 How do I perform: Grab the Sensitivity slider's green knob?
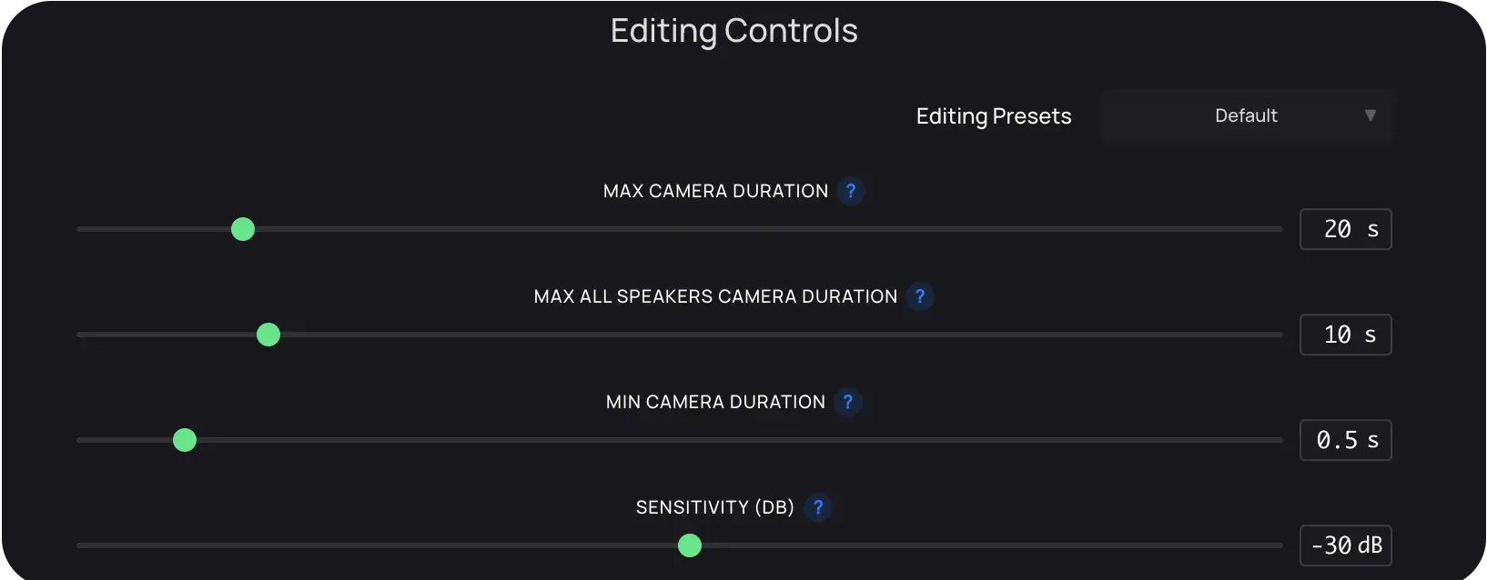[690, 545]
